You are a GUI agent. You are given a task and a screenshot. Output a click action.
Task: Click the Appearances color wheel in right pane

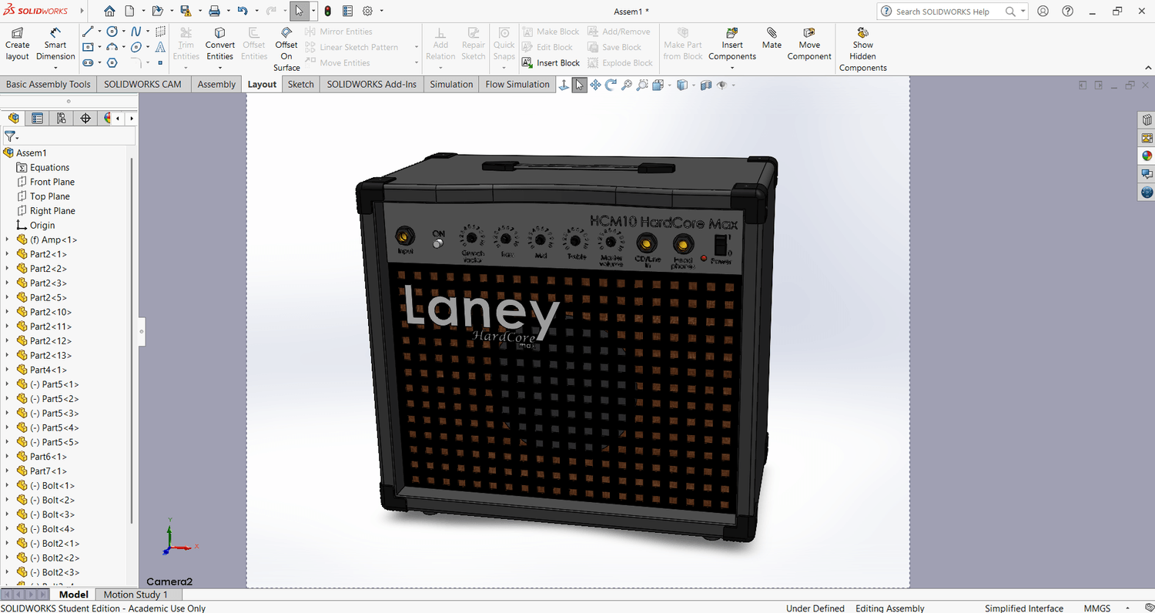(x=1147, y=156)
